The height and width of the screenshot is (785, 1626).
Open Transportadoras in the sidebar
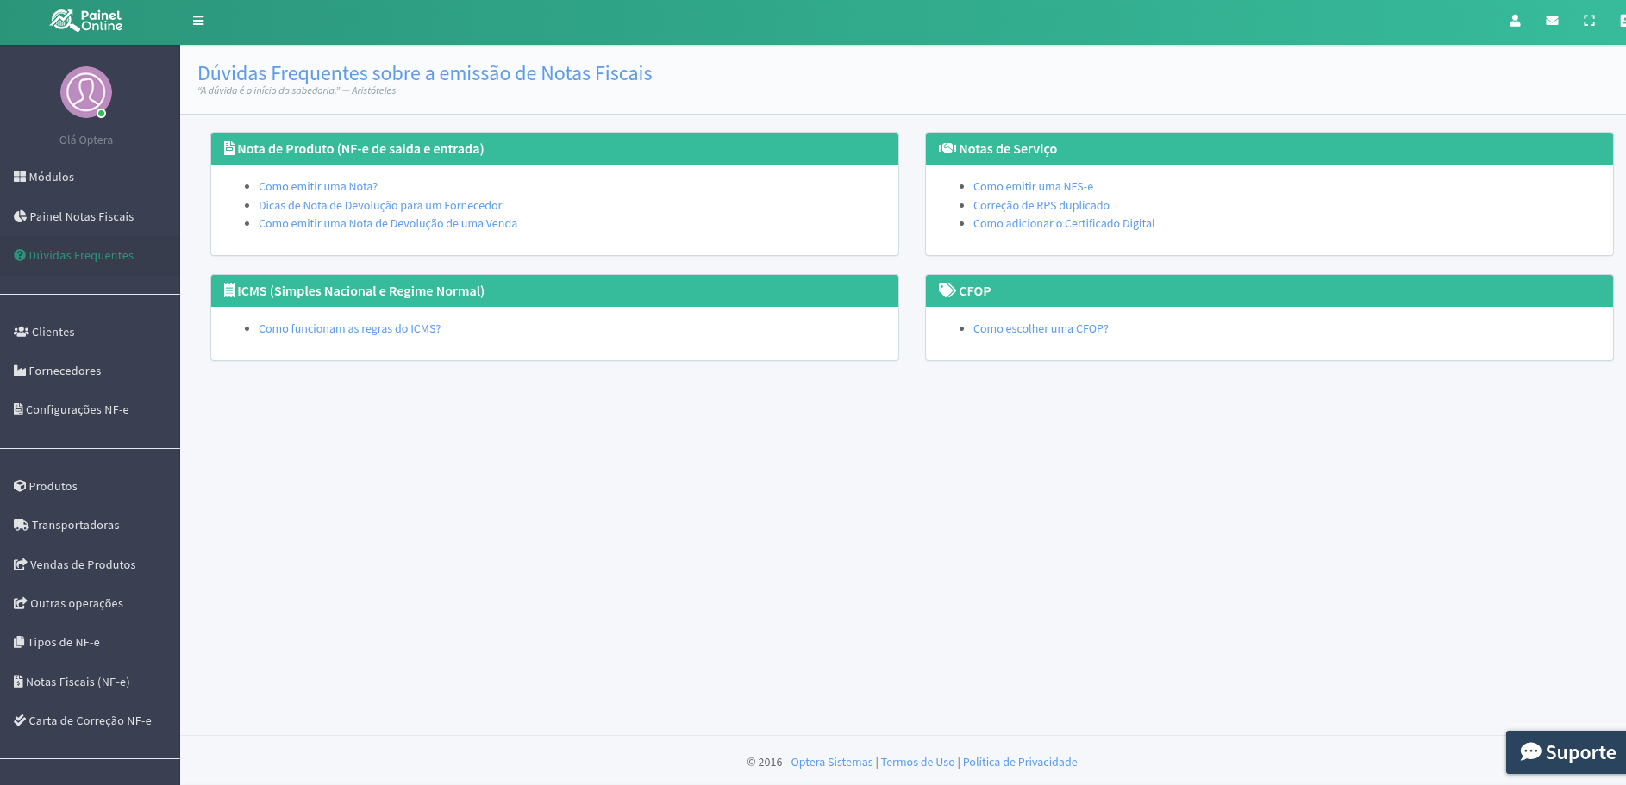pyautogui.click(x=75, y=526)
